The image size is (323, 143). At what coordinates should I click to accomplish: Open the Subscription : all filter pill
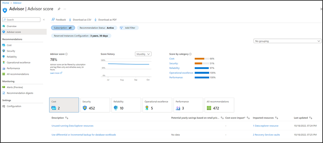click(63, 28)
